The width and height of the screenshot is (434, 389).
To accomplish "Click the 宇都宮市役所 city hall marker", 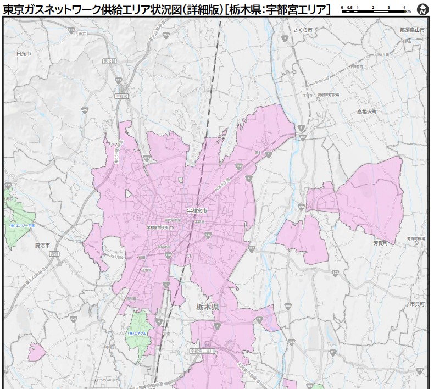I will (171, 228).
